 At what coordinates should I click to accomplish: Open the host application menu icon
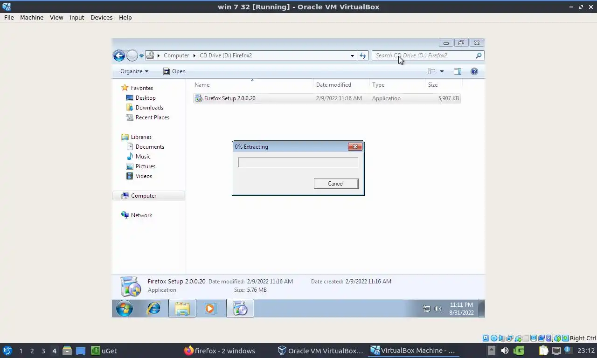[7, 351]
